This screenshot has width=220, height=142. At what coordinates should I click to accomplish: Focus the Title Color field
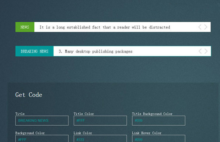tap(100, 121)
